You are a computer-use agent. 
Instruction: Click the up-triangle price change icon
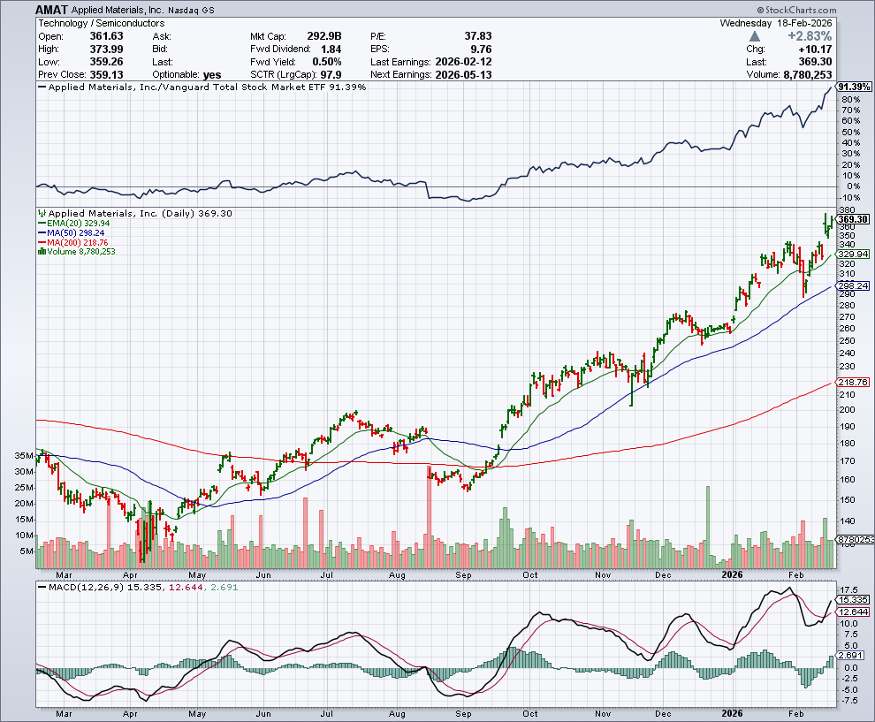pyautogui.click(x=755, y=36)
